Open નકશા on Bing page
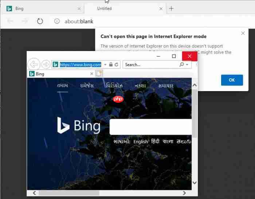 [x=140, y=86]
